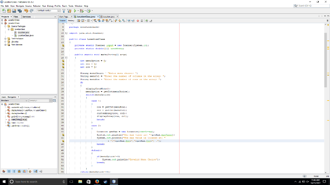Screen dimensions: 330x185
Task: Expand the Libraries node
Action: click(x=5, y=41)
